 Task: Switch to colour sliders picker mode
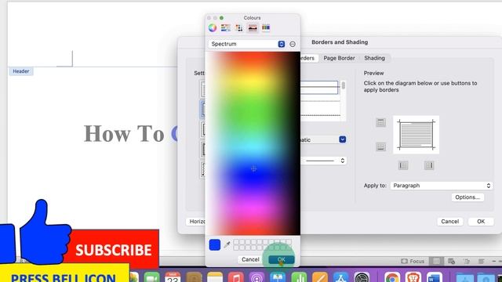[x=226, y=28]
